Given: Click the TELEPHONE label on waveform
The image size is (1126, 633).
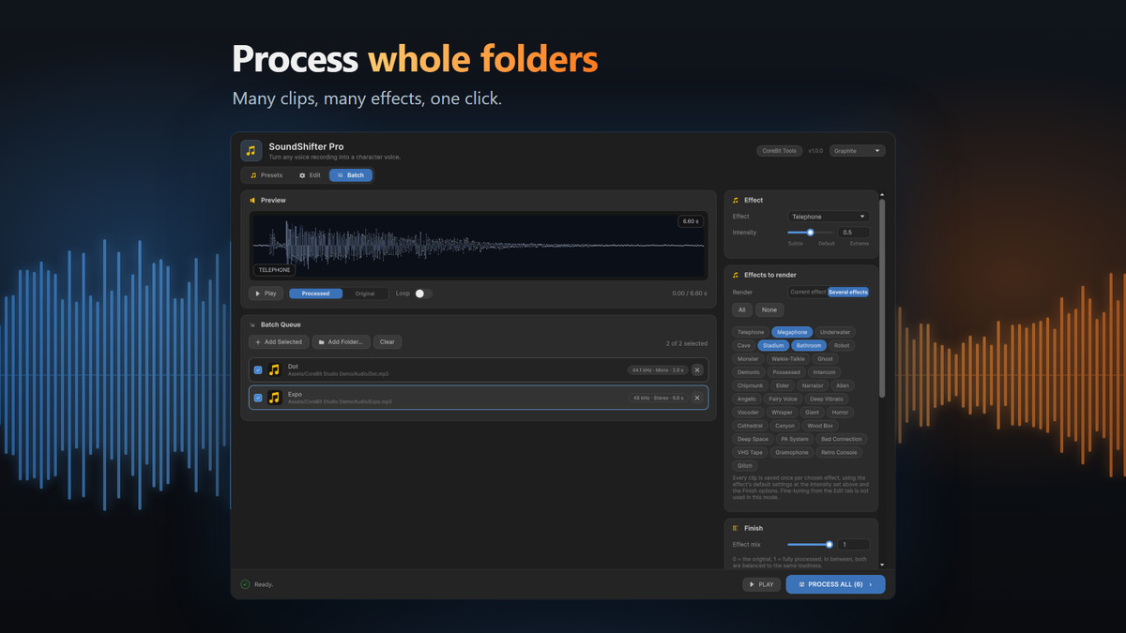Looking at the screenshot, I should (274, 269).
